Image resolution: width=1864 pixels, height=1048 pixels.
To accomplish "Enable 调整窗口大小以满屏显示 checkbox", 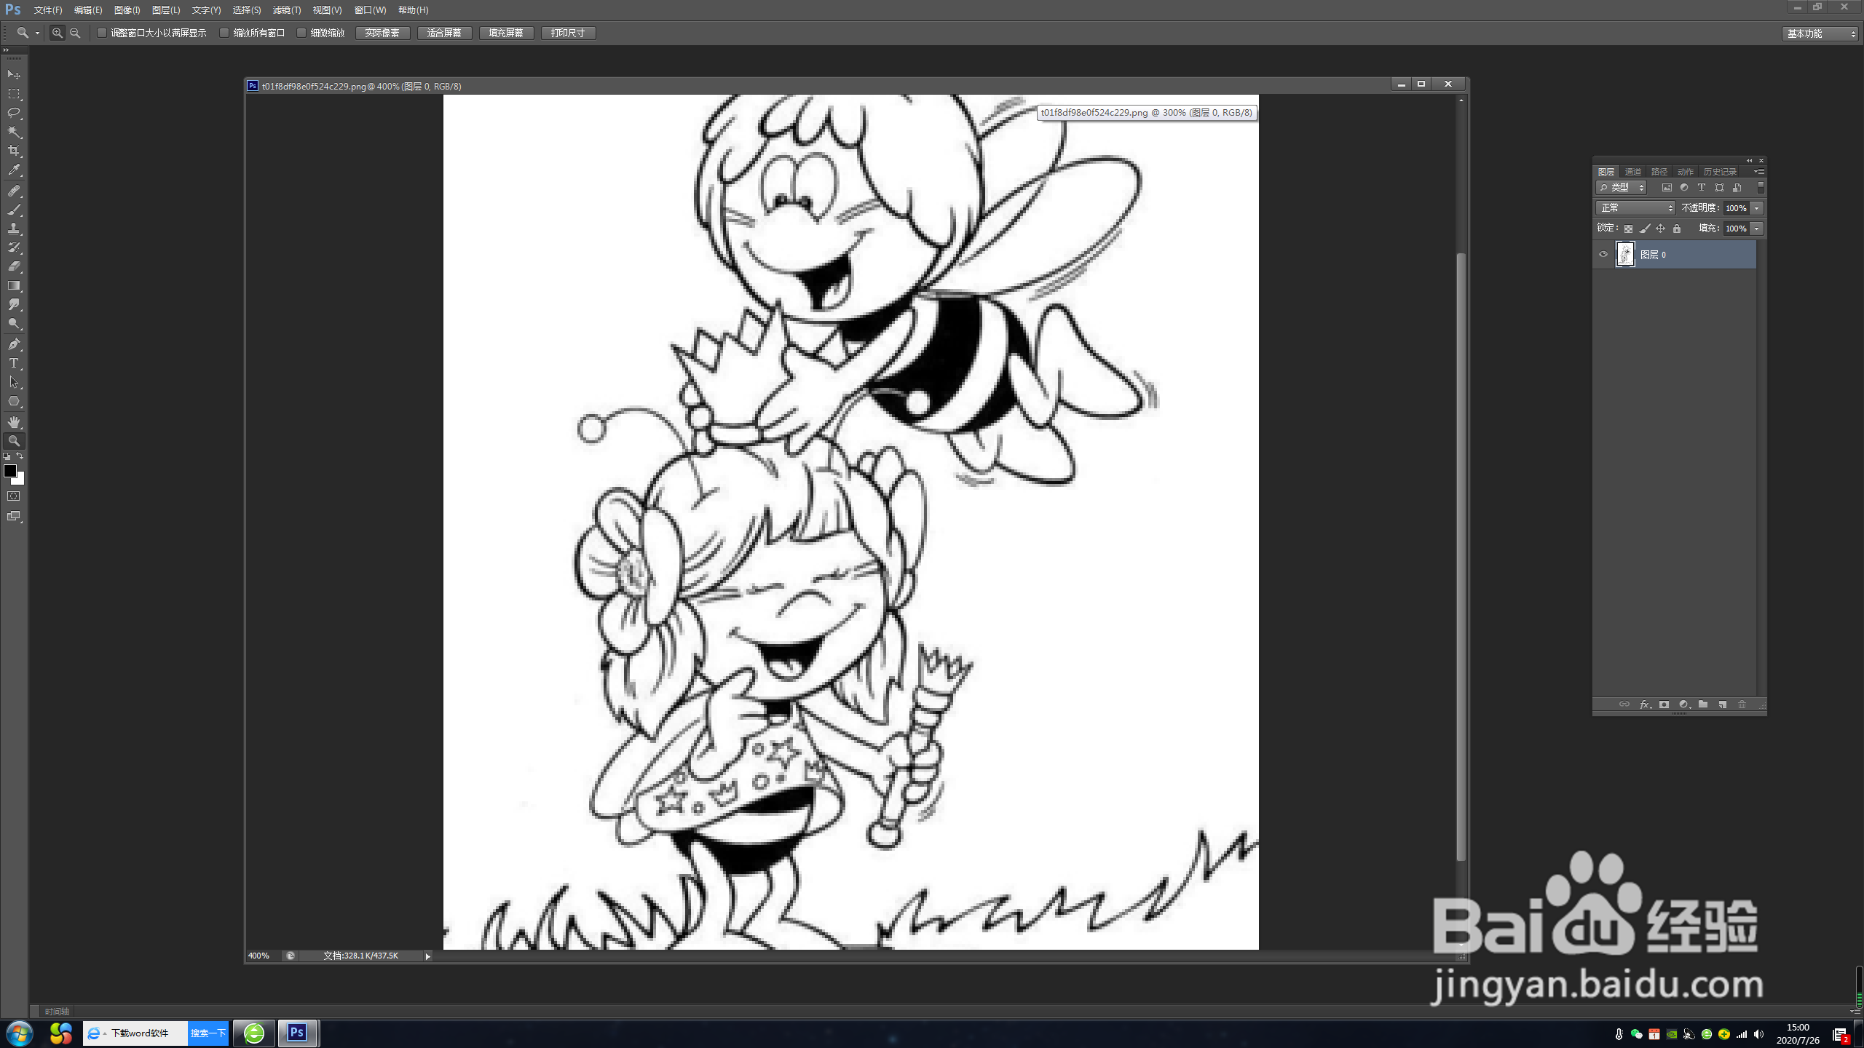I will [x=103, y=33].
